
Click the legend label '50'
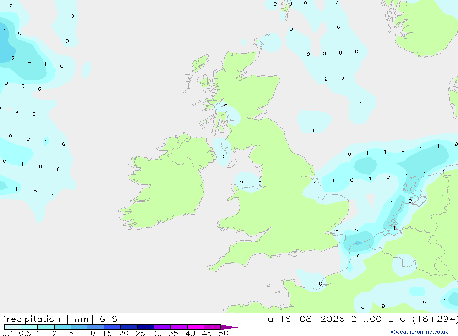(224, 333)
